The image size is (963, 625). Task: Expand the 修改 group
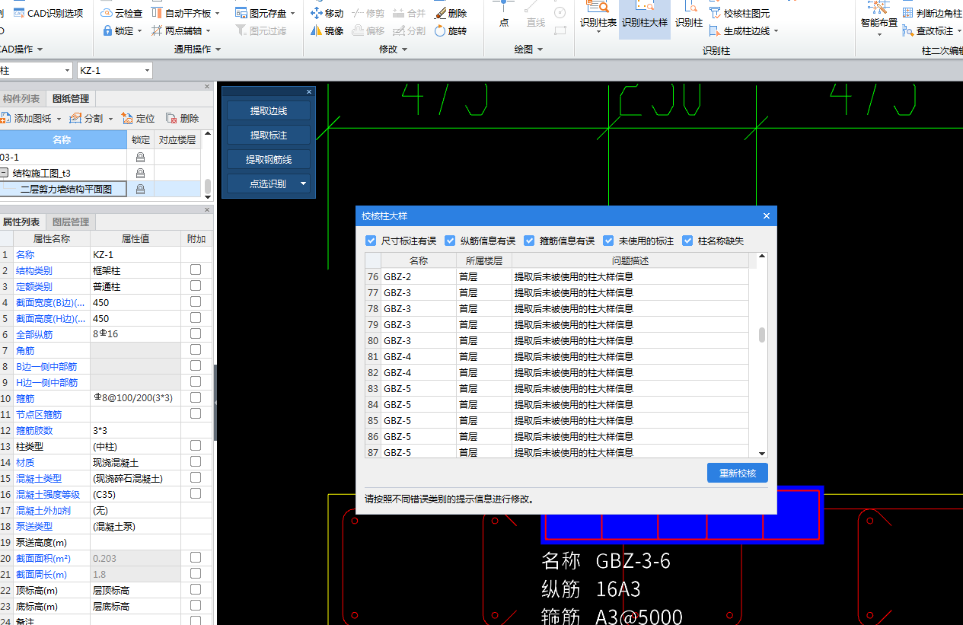394,49
